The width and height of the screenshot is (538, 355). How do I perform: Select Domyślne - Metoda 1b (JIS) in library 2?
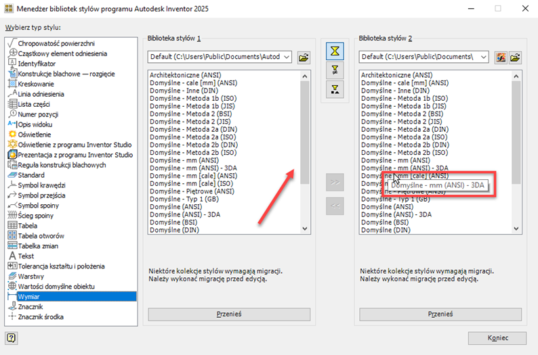pos(404,106)
